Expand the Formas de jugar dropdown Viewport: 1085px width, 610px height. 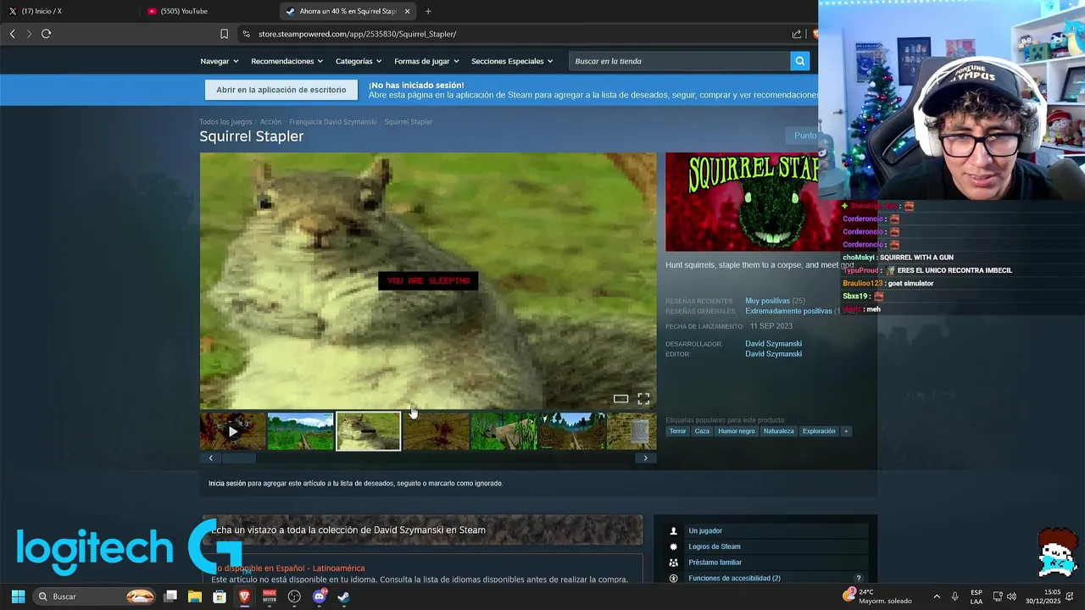pos(426,61)
